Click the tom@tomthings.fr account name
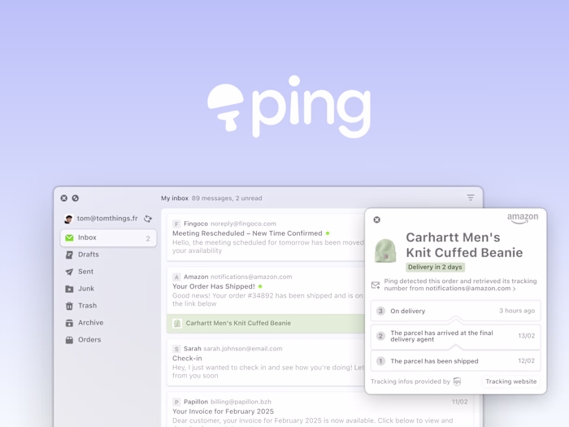Screen dimensions: 569x427 (107, 219)
